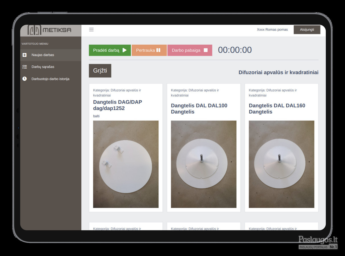Open Darbuotojo darbo istorija menu item
The height and width of the screenshot is (256, 345).
coord(51,79)
